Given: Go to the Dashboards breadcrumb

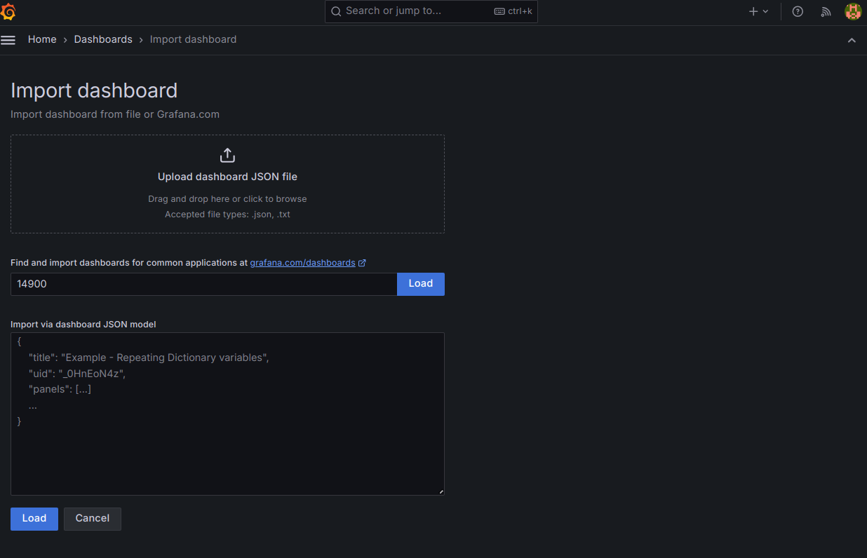Looking at the screenshot, I should tap(103, 39).
